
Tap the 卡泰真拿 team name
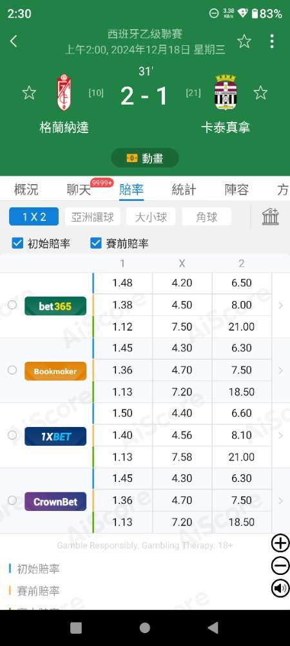(x=226, y=127)
